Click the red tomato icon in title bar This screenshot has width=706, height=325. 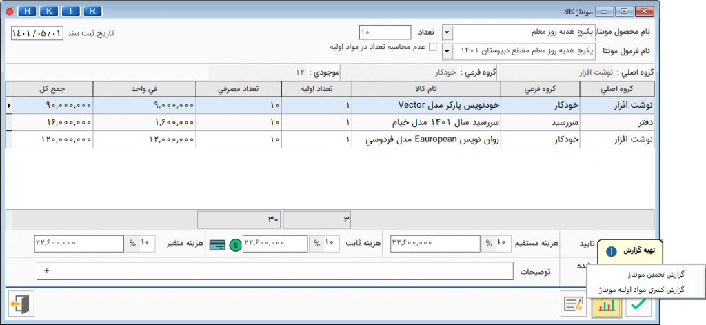(x=10, y=11)
